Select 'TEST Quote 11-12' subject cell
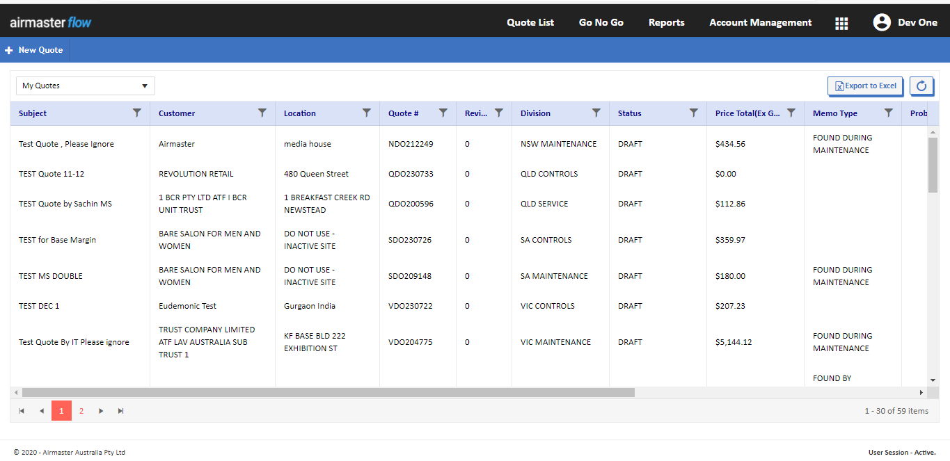The height and width of the screenshot is (461, 950). (x=80, y=174)
